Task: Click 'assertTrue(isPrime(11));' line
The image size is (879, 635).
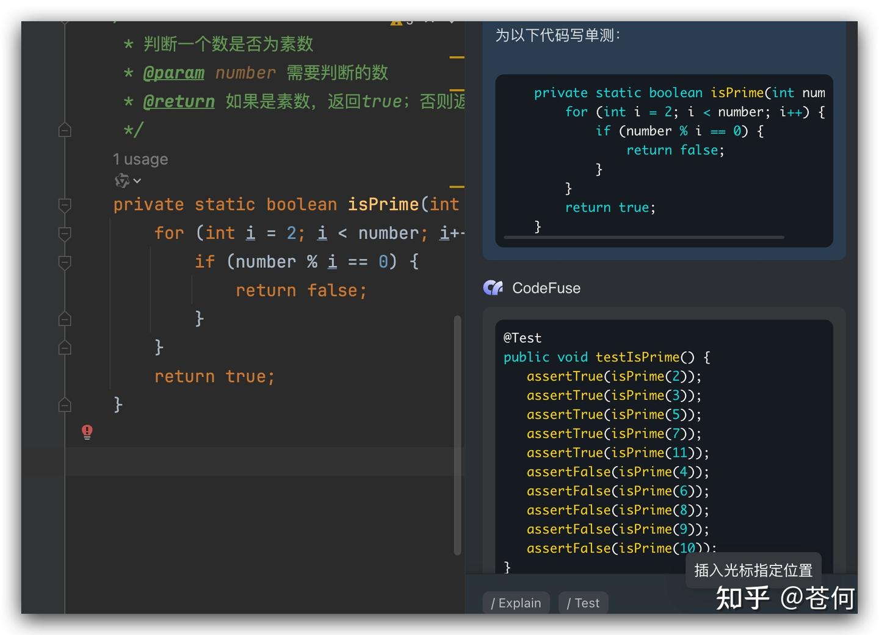Action: tap(618, 453)
